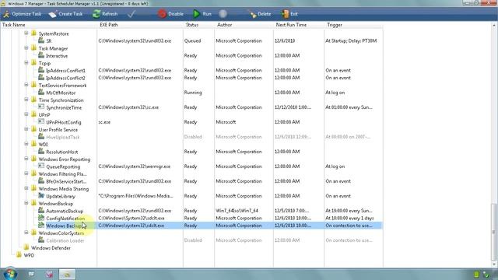Click the Windows Defender folder icon
Viewport: 498px width, 280px height.
click(26, 247)
